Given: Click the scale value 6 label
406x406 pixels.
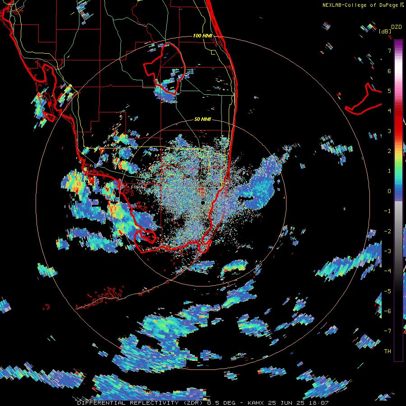Looking at the screenshot, I should 389,71.
